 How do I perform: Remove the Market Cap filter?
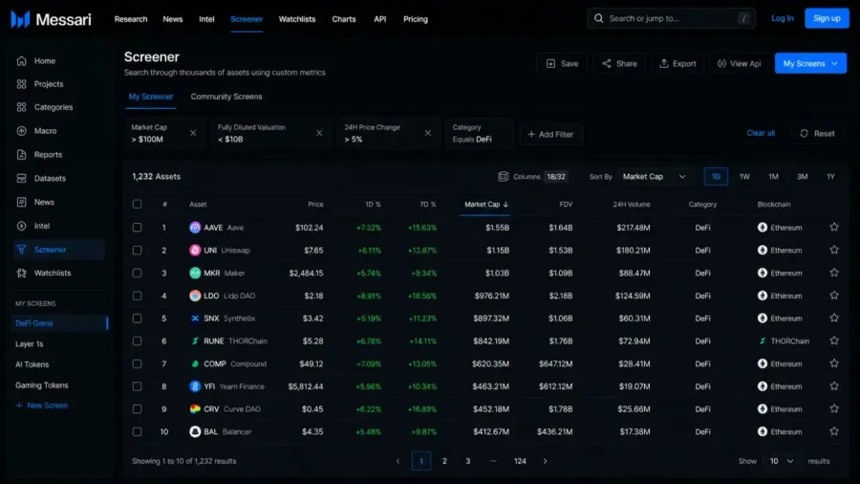pos(193,133)
